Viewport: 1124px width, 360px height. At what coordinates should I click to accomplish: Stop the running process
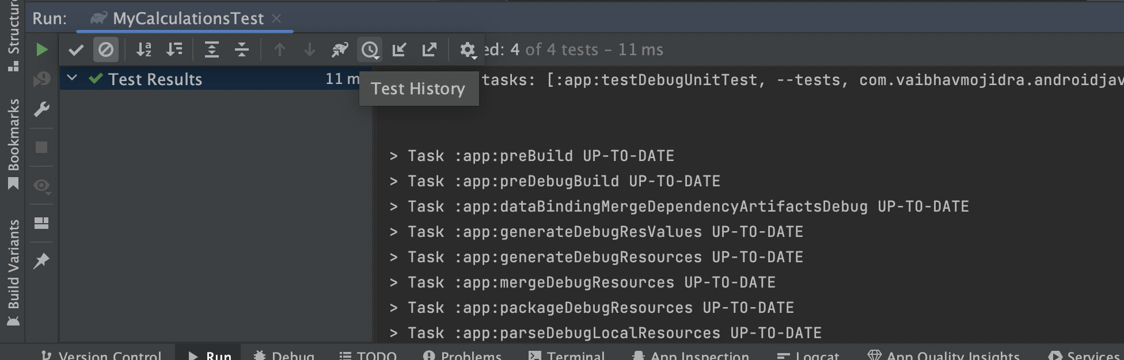pos(41,147)
